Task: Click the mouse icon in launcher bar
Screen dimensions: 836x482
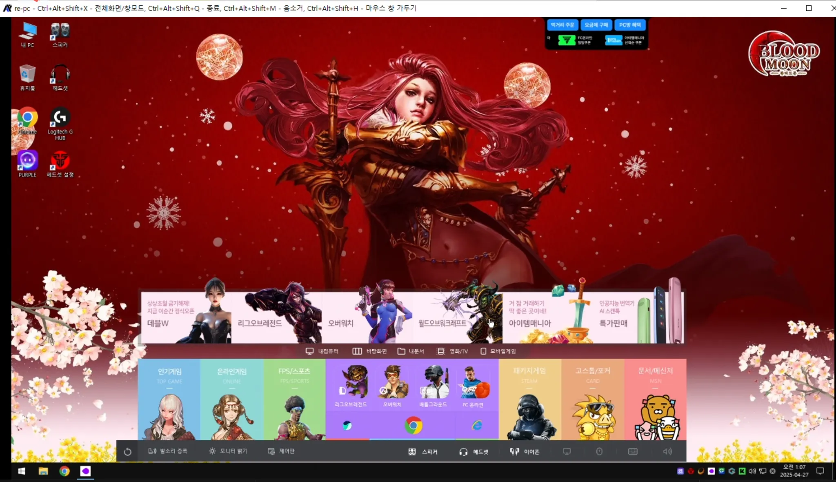Action: (599, 451)
